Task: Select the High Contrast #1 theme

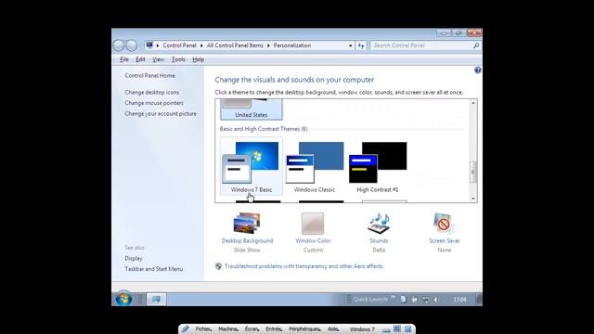Action: coord(378,166)
